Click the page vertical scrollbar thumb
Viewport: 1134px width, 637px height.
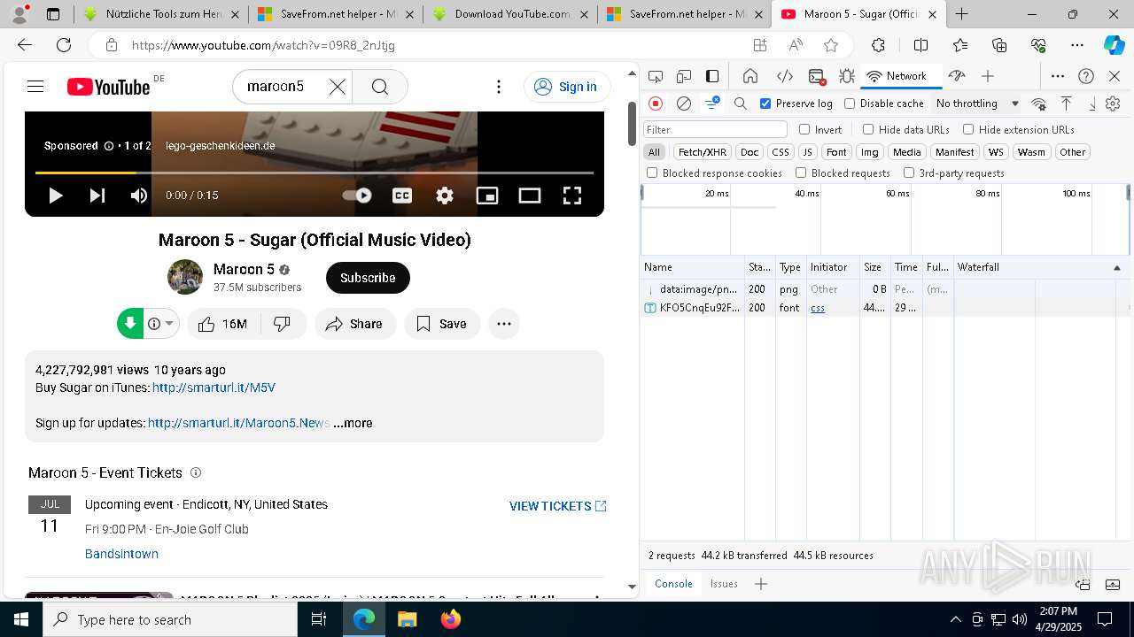(632, 125)
